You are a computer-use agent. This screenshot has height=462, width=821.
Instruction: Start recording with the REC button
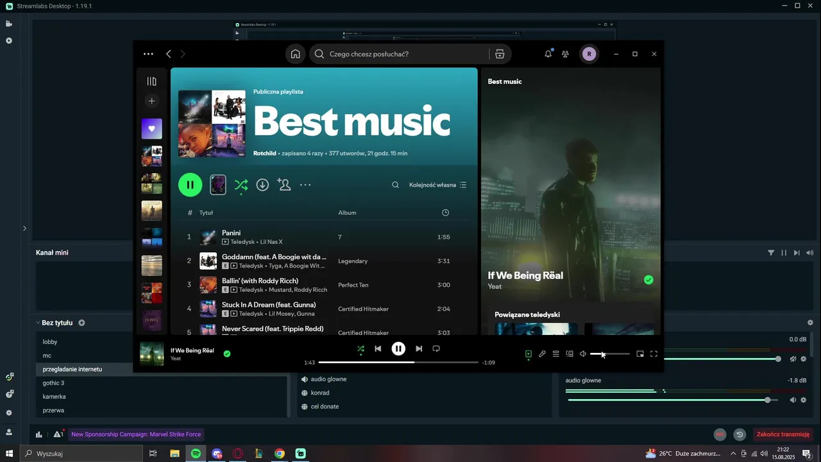[x=720, y=434]
